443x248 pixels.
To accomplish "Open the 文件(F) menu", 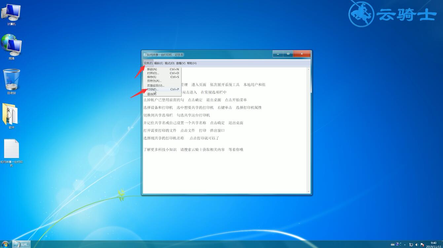I will (148, 63).
